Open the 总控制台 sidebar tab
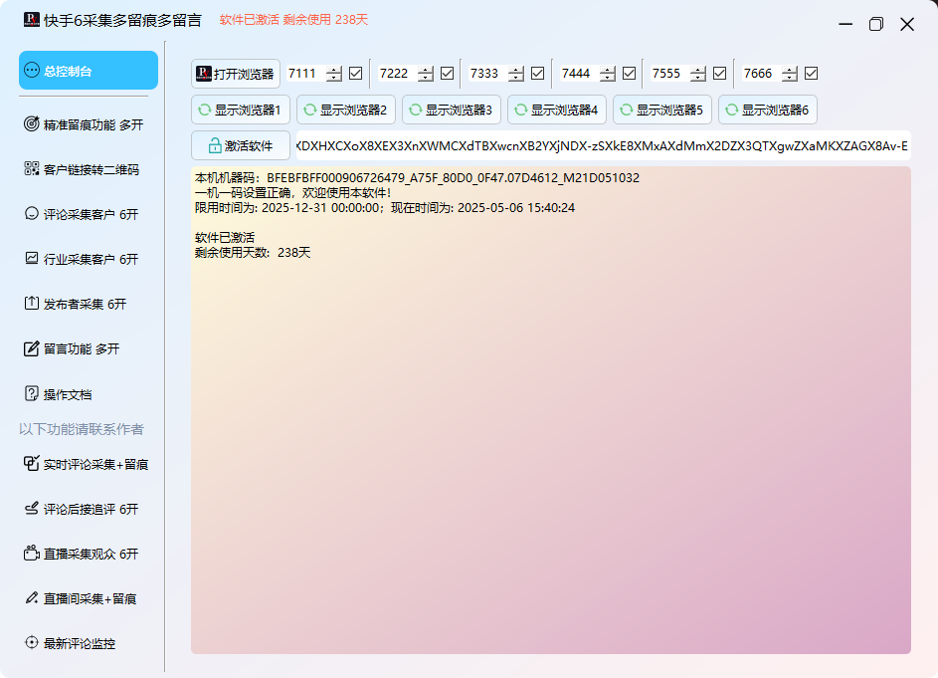 [88, 71]
